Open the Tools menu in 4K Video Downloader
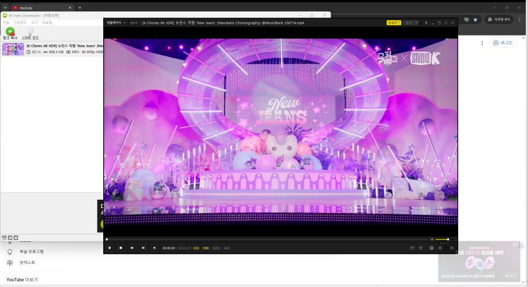This screenshot has height=287, width=528. click(34, 22)
